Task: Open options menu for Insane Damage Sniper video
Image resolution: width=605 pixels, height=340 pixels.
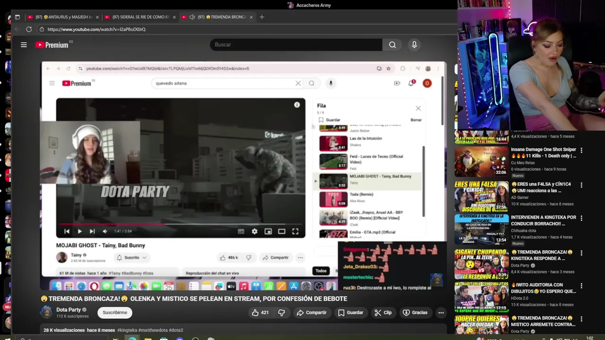Action: (x=581, y=150)
